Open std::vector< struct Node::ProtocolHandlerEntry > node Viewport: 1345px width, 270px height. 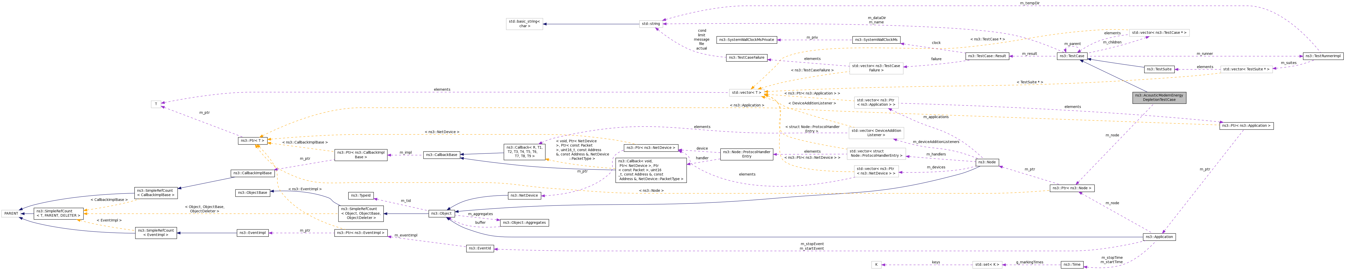pos(876,154)
